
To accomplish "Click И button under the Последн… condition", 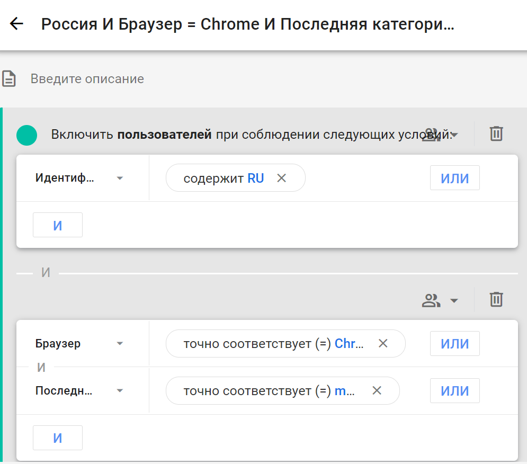I will [x=58, y=438].
